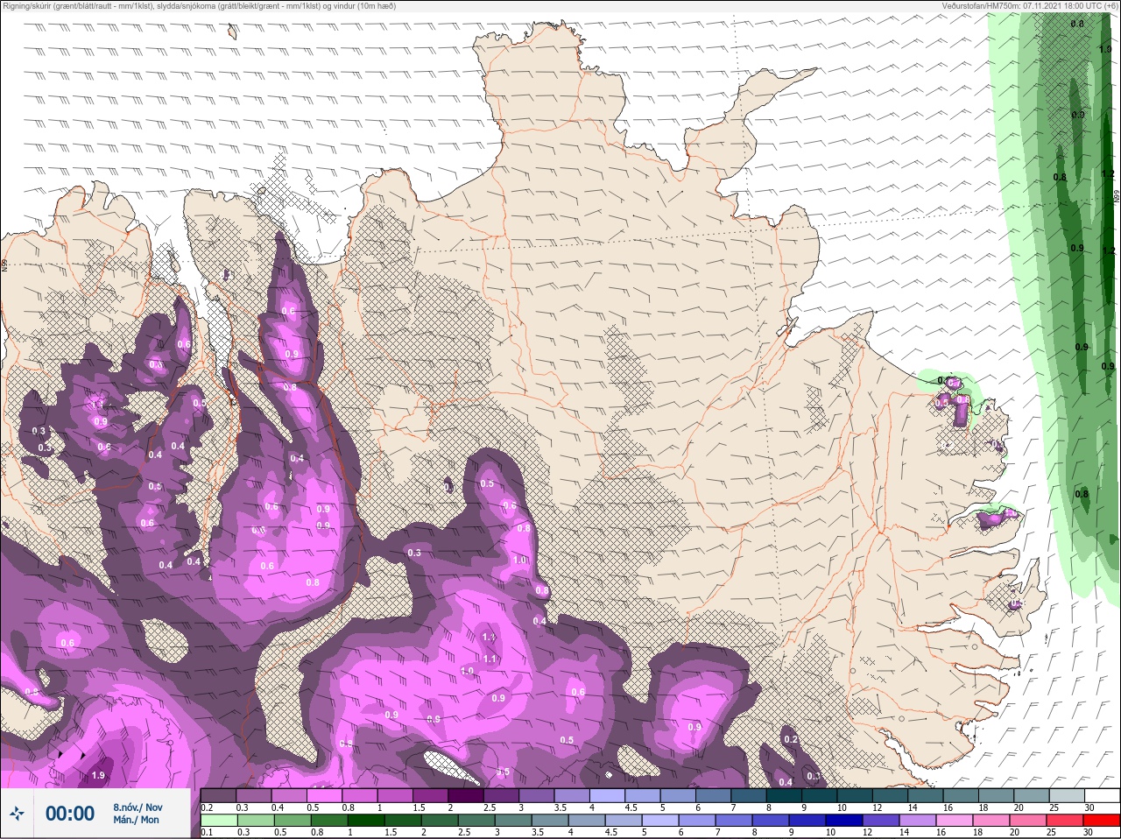Pick the lightest green swatch of the rain scale
The image size is (1121, 839).
219,821
